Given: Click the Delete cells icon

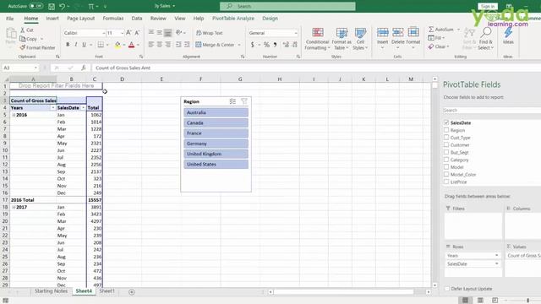Looking at the screenshot, I should [397, 33].
